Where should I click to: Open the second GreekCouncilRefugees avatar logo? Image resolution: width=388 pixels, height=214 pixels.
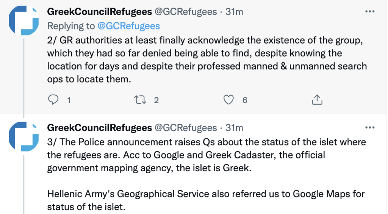point(24,136)
